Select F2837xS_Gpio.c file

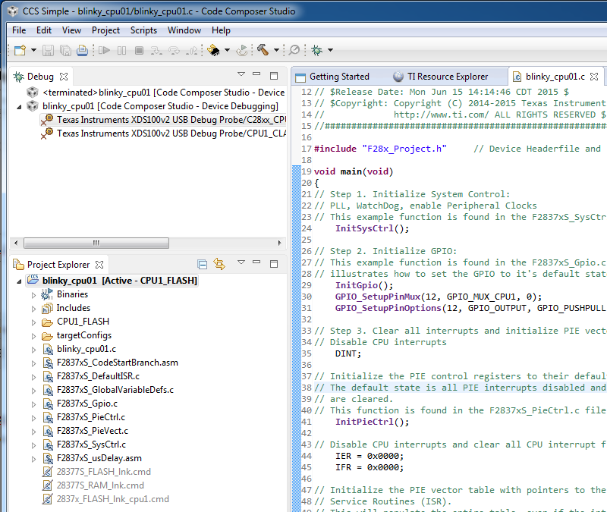(x=87, y=404)
